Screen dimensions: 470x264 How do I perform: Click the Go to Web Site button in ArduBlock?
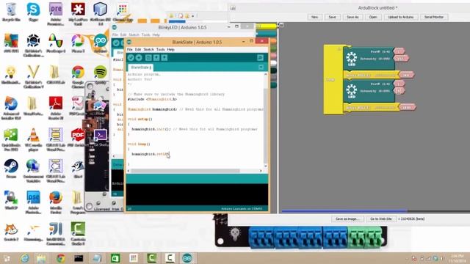coord(381,219)
